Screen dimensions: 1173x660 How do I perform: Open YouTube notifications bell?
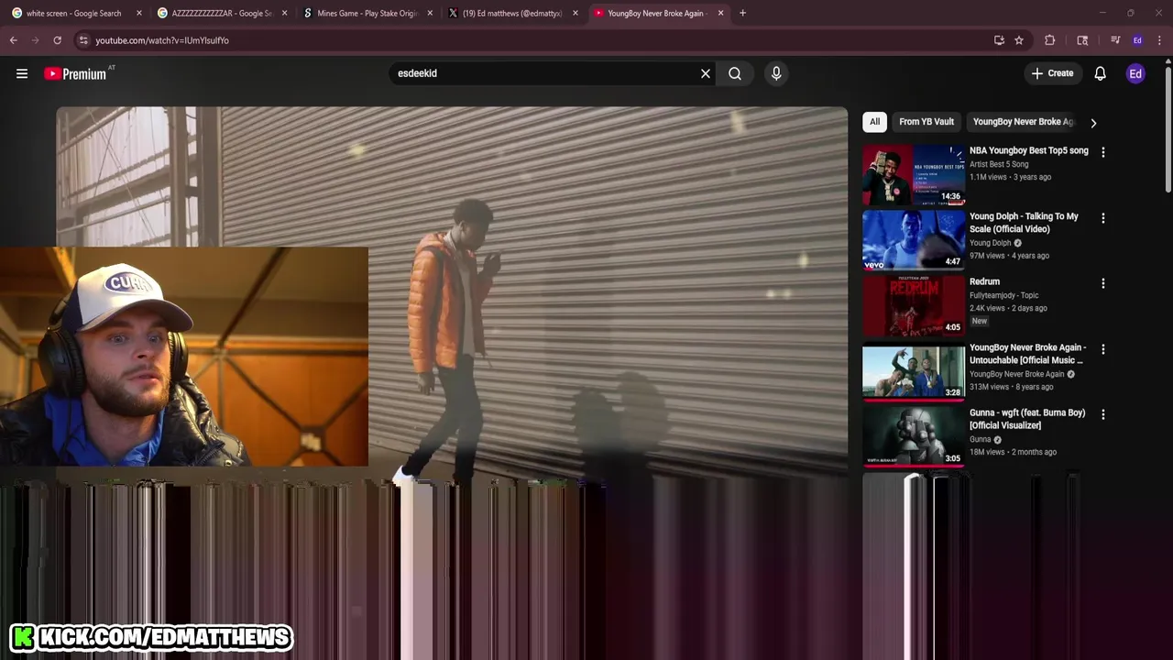coord(1100,73)
